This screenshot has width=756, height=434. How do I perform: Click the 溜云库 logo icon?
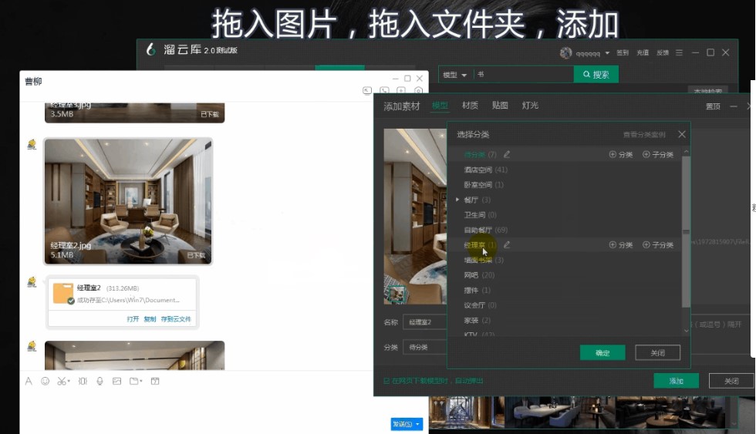[x=151, y=49]
